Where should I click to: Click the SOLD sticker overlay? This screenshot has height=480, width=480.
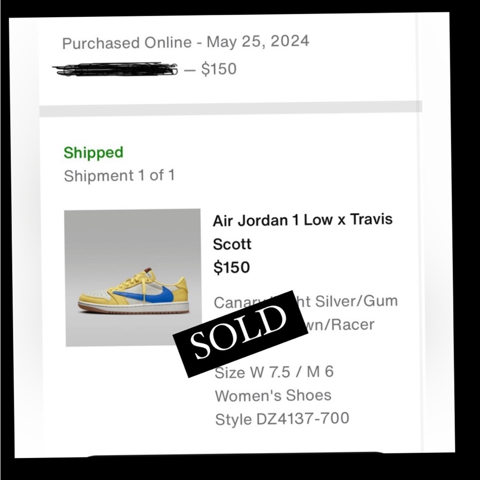click(x=240, y=334)
